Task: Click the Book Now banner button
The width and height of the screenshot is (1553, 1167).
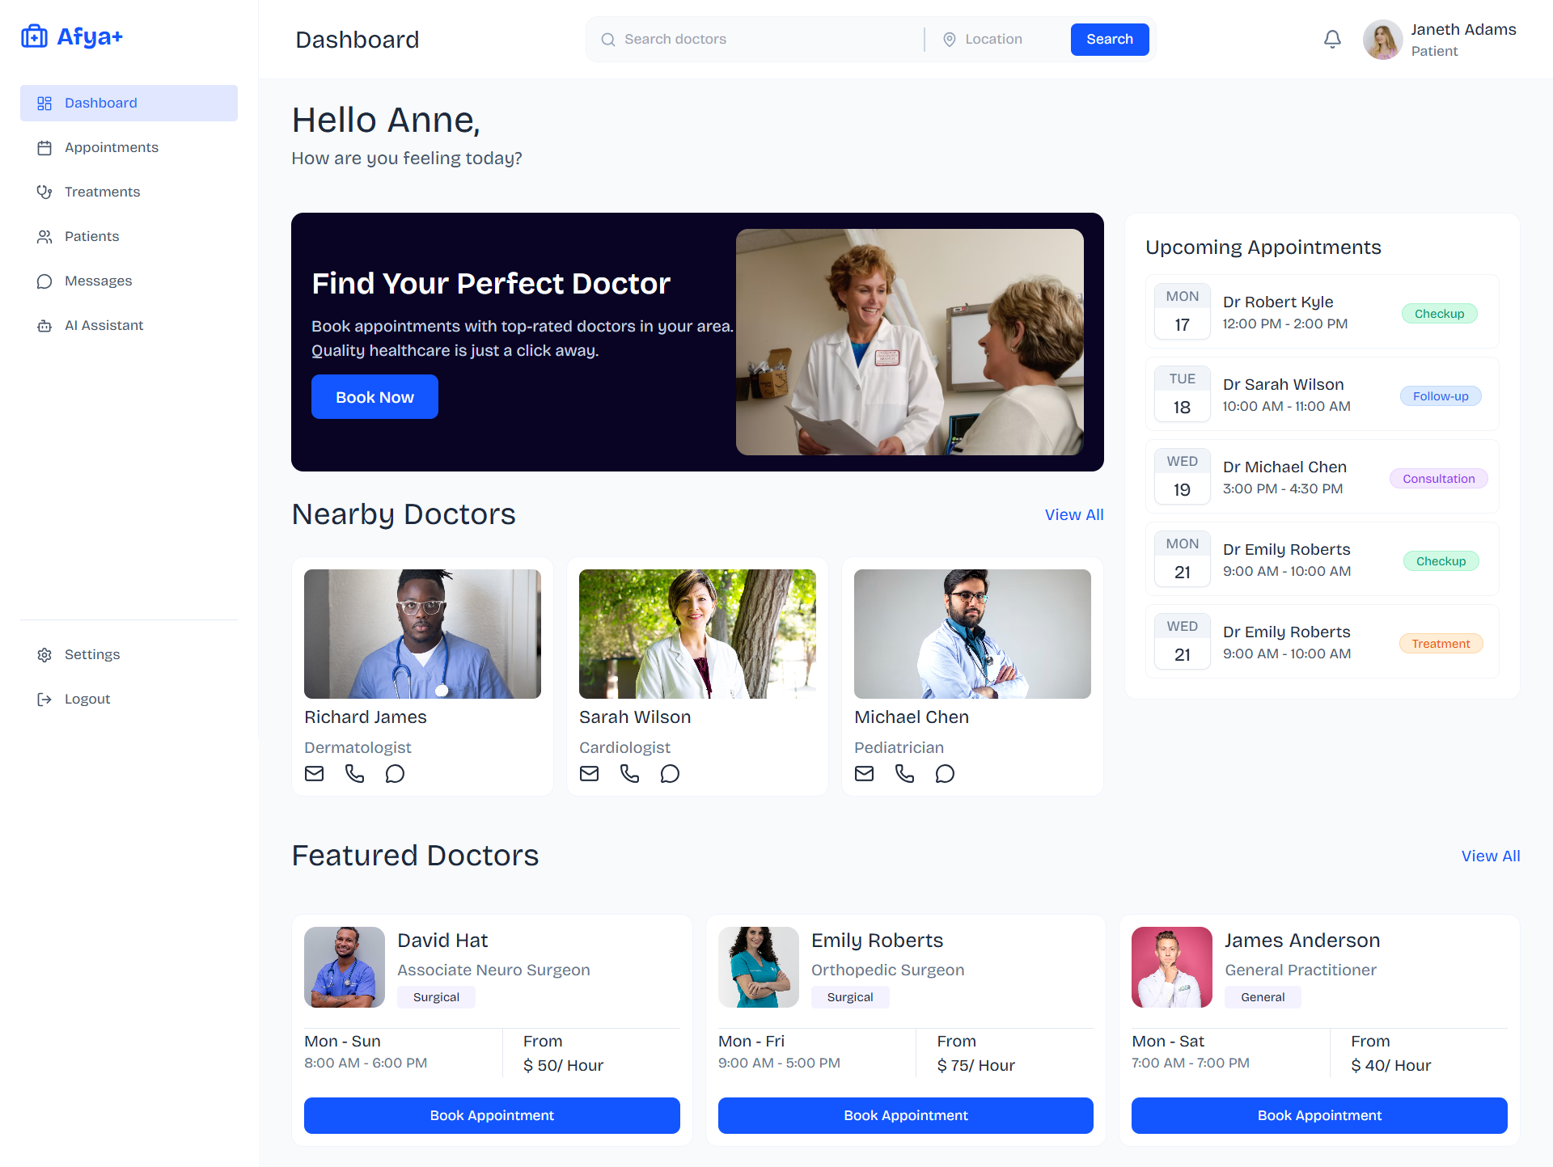Action: click(x=374, y=396)
